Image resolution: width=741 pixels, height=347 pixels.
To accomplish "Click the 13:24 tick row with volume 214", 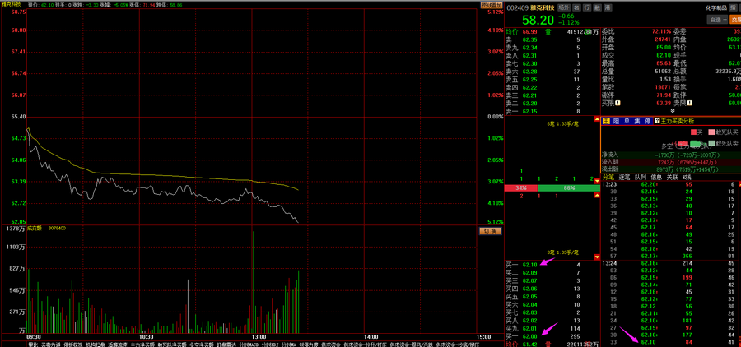I will [670, 263].
